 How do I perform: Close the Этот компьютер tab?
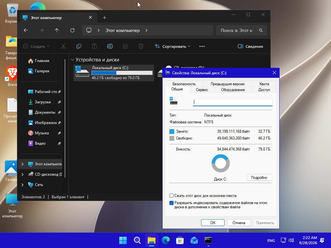[x=91, y=17]
